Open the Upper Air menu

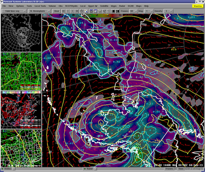(93, 6)
